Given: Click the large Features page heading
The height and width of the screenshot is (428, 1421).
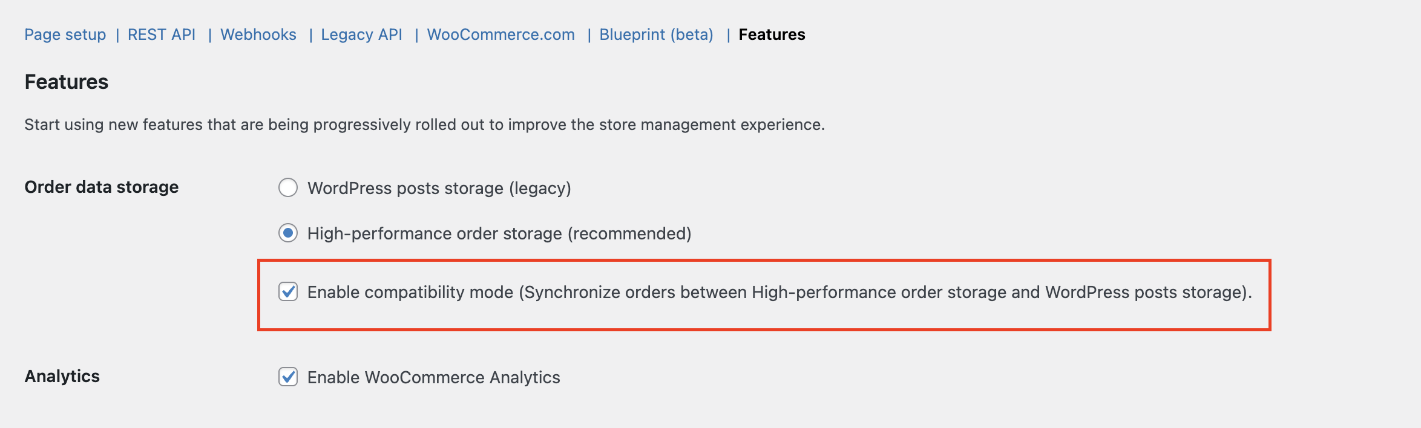Looking at the screenshot, I should 66,82.
